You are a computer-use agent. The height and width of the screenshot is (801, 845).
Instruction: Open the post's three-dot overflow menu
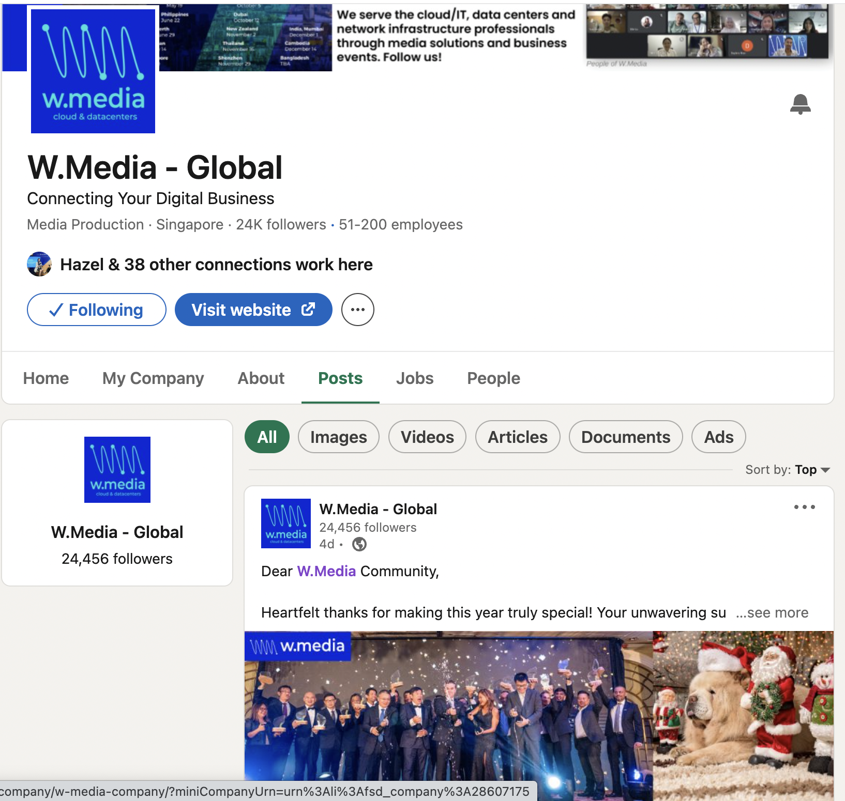click(x=804, y=507)
